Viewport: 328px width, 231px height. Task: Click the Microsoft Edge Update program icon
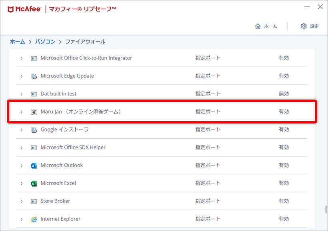click(34, 76)
